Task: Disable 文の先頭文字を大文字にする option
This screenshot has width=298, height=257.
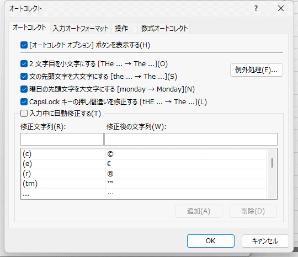Action: coord(24,77)
